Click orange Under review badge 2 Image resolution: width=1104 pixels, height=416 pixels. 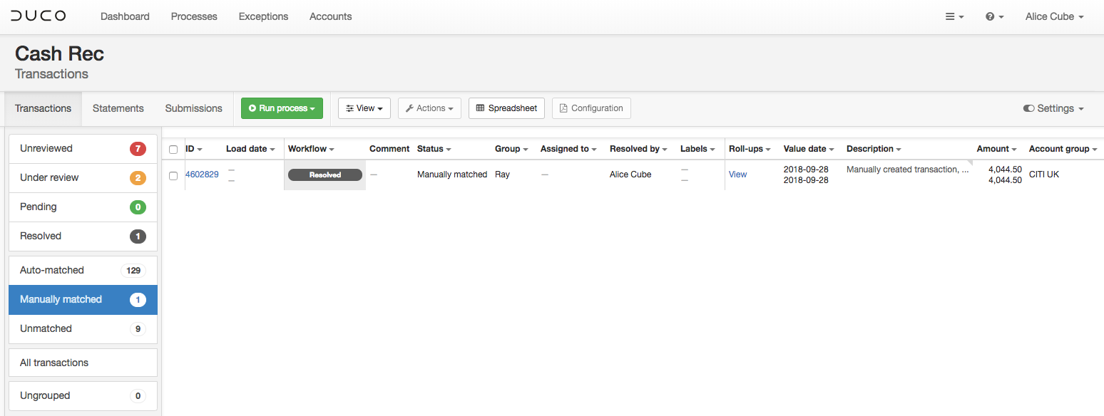pos(138,178)
